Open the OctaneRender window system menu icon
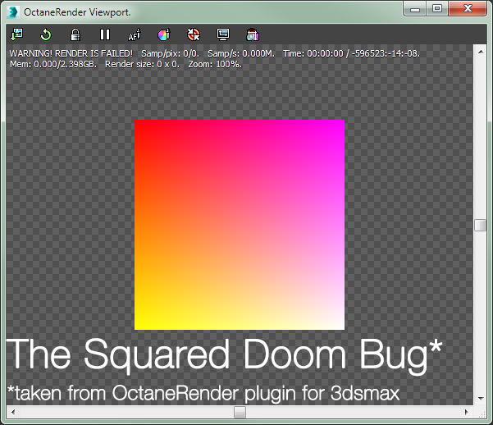493x425 pixels. [x=13, y=11]
